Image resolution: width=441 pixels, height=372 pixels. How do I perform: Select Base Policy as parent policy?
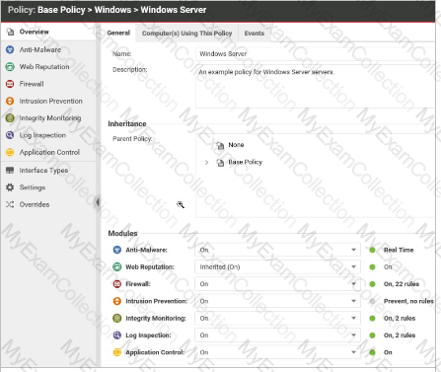coord(246,162)
